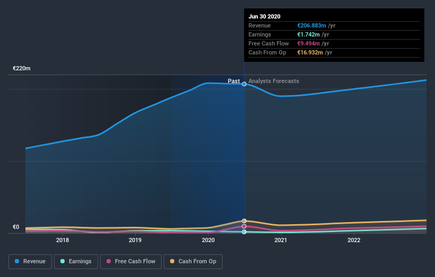
Task: Click the 2022 x-axis label
Action: click(354, 240)
